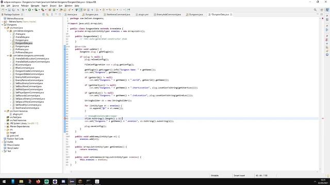Open the Navigate menu

35,6
